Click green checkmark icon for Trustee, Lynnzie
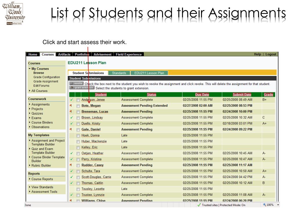The height and width of the screenshot is (222, 297). tap(72, 195)
